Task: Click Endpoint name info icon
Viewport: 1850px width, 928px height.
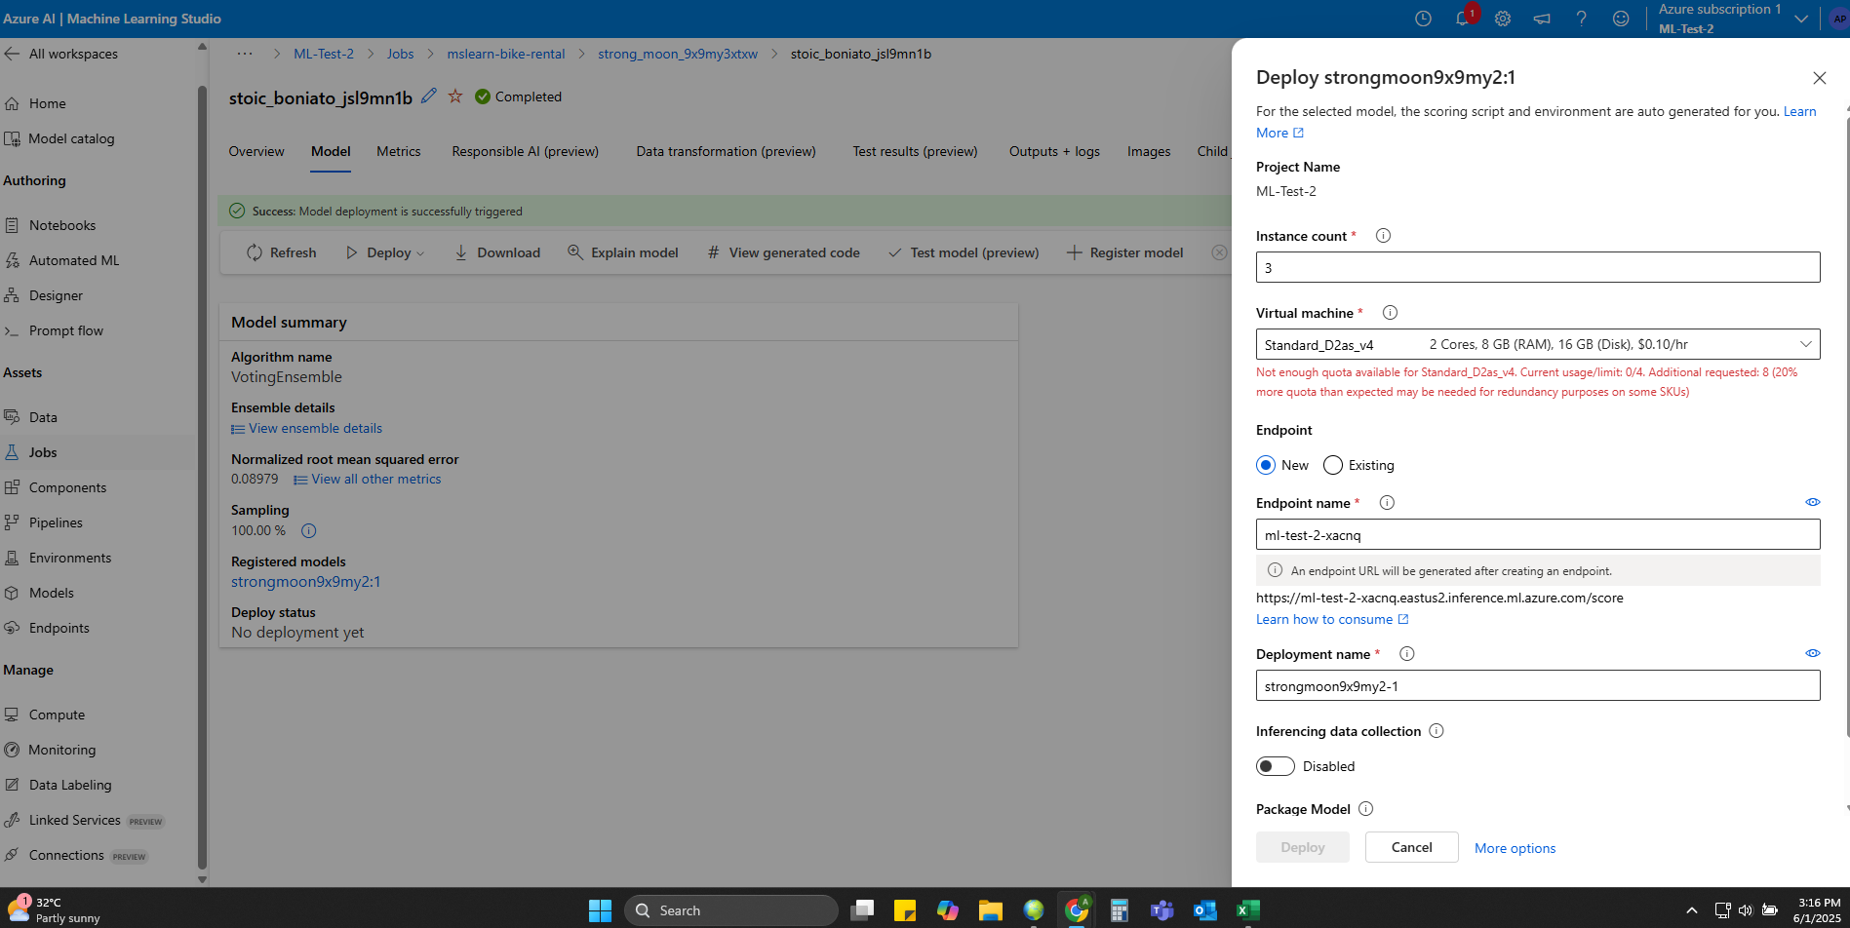Action: [1387, 503]
